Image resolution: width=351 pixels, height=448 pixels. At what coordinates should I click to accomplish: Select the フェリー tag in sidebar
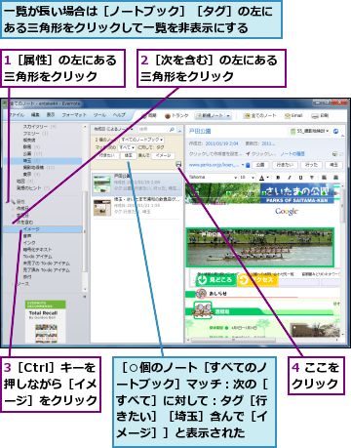coord(35,134)
